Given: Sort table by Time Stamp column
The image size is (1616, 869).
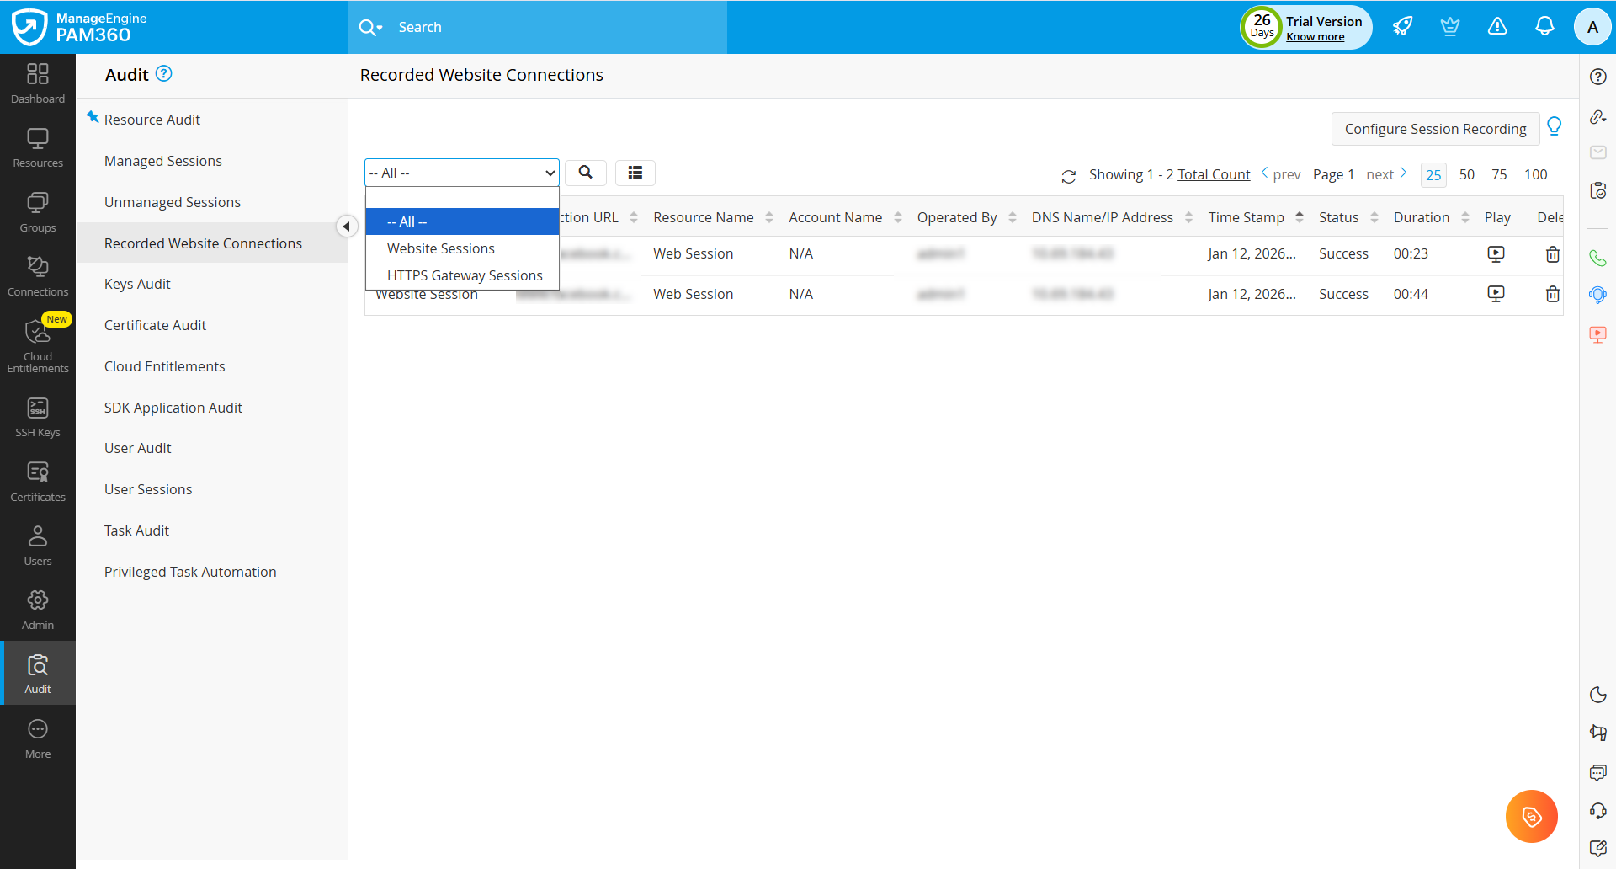Looking at the screenshot, I should coord(1247,217).
